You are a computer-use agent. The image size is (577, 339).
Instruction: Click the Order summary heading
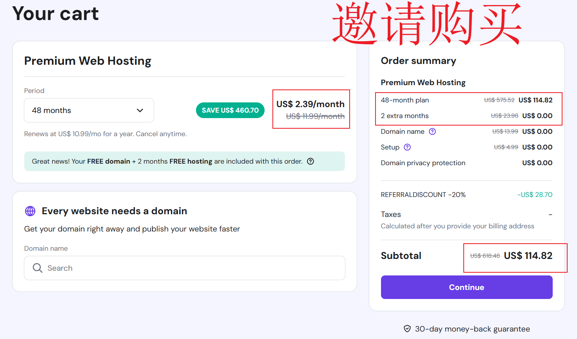(x=418, y=61)
